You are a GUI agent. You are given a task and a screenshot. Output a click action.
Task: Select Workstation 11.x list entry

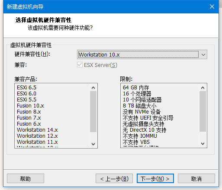coord(37,142)
